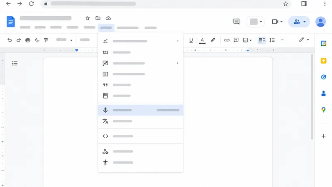The image size is (332, 187).
Task: Show the document outline
Action: click(x=15, y=64)
